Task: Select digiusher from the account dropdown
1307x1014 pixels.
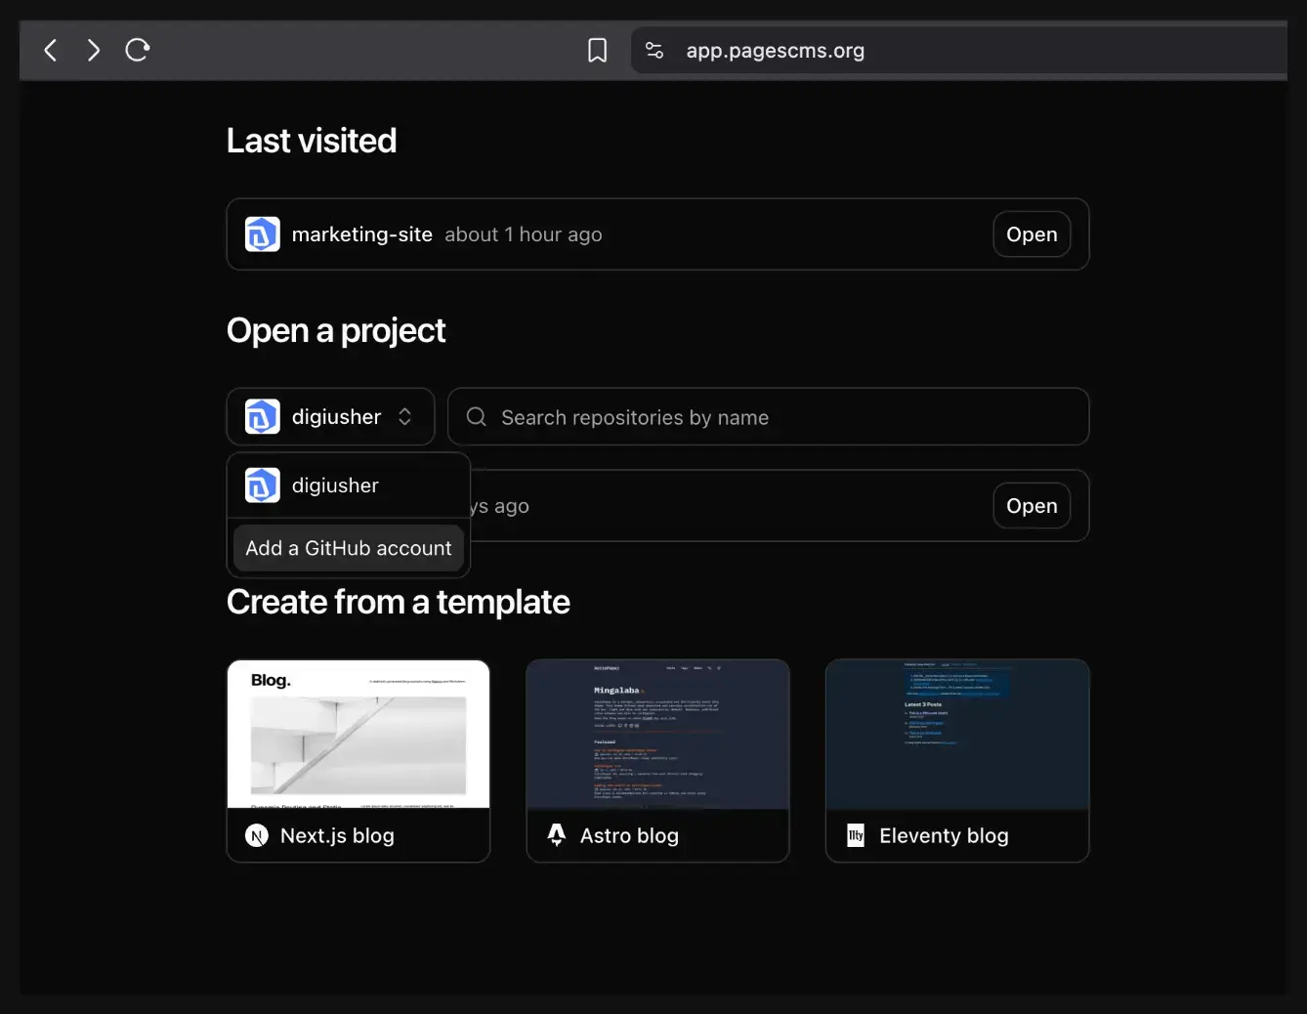Action: (335, 486)
